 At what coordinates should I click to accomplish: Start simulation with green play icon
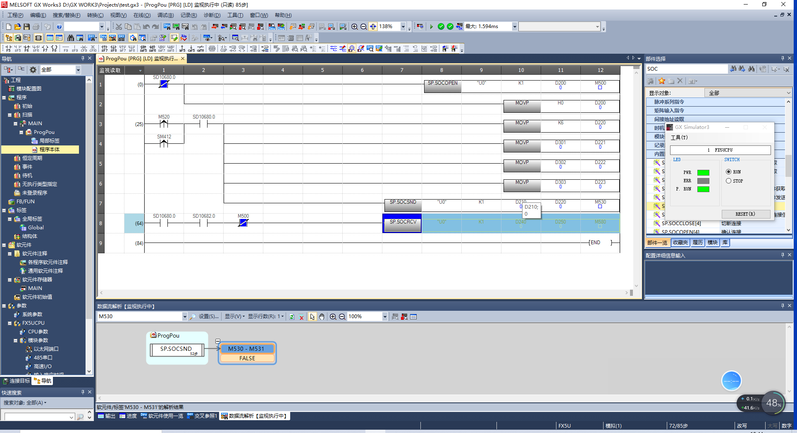tap(431, 26)
